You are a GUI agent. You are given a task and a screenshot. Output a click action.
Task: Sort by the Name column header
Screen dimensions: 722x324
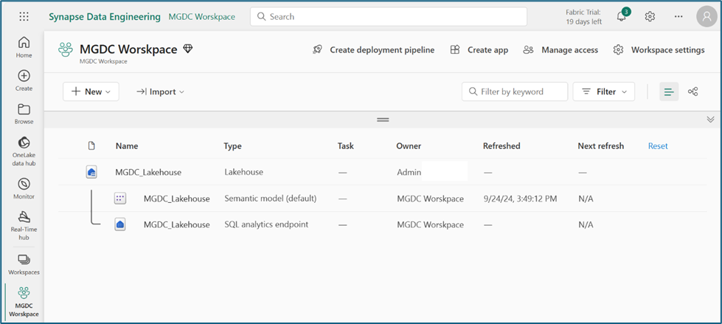pyautogui.click(x=127, y=146)
